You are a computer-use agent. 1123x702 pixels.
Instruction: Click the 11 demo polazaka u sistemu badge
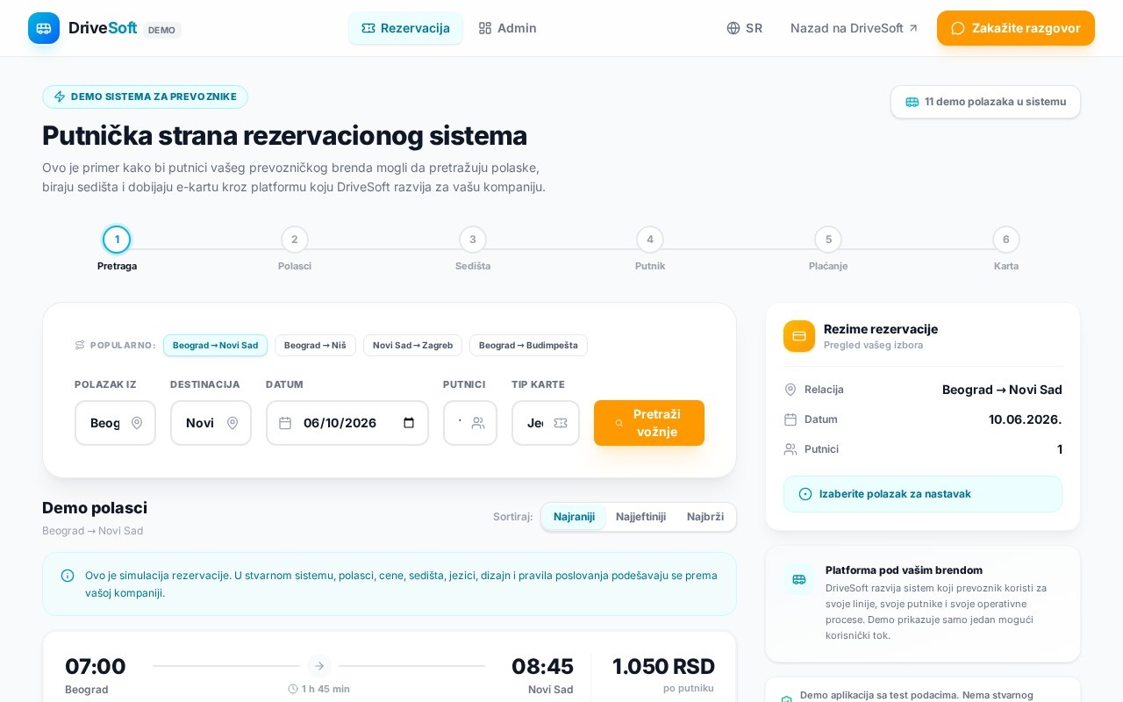[985, 102]
